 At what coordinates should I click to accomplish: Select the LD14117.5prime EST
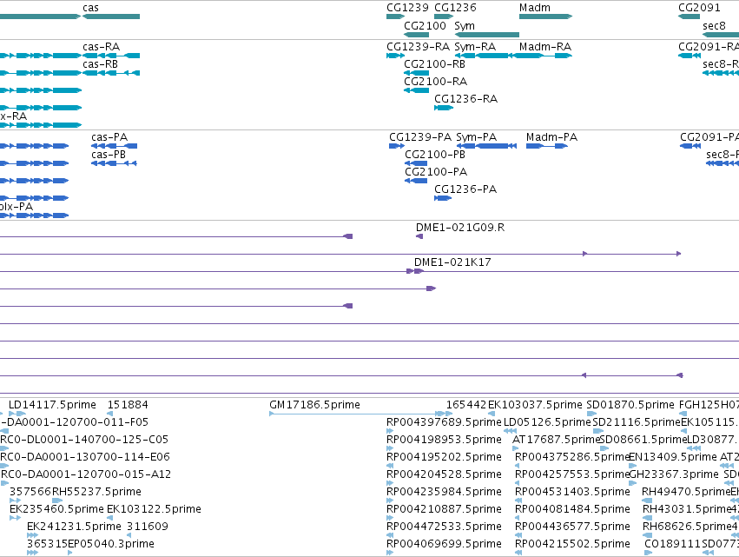[x=17, y=414]
